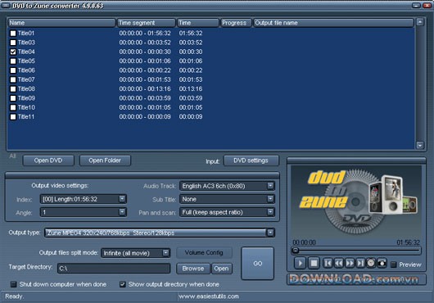Enable the Preview checkbox
This screenshot has width=434, height=303.
pos(393,265)
